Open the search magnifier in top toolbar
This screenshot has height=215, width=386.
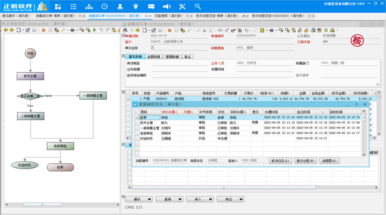198,6
